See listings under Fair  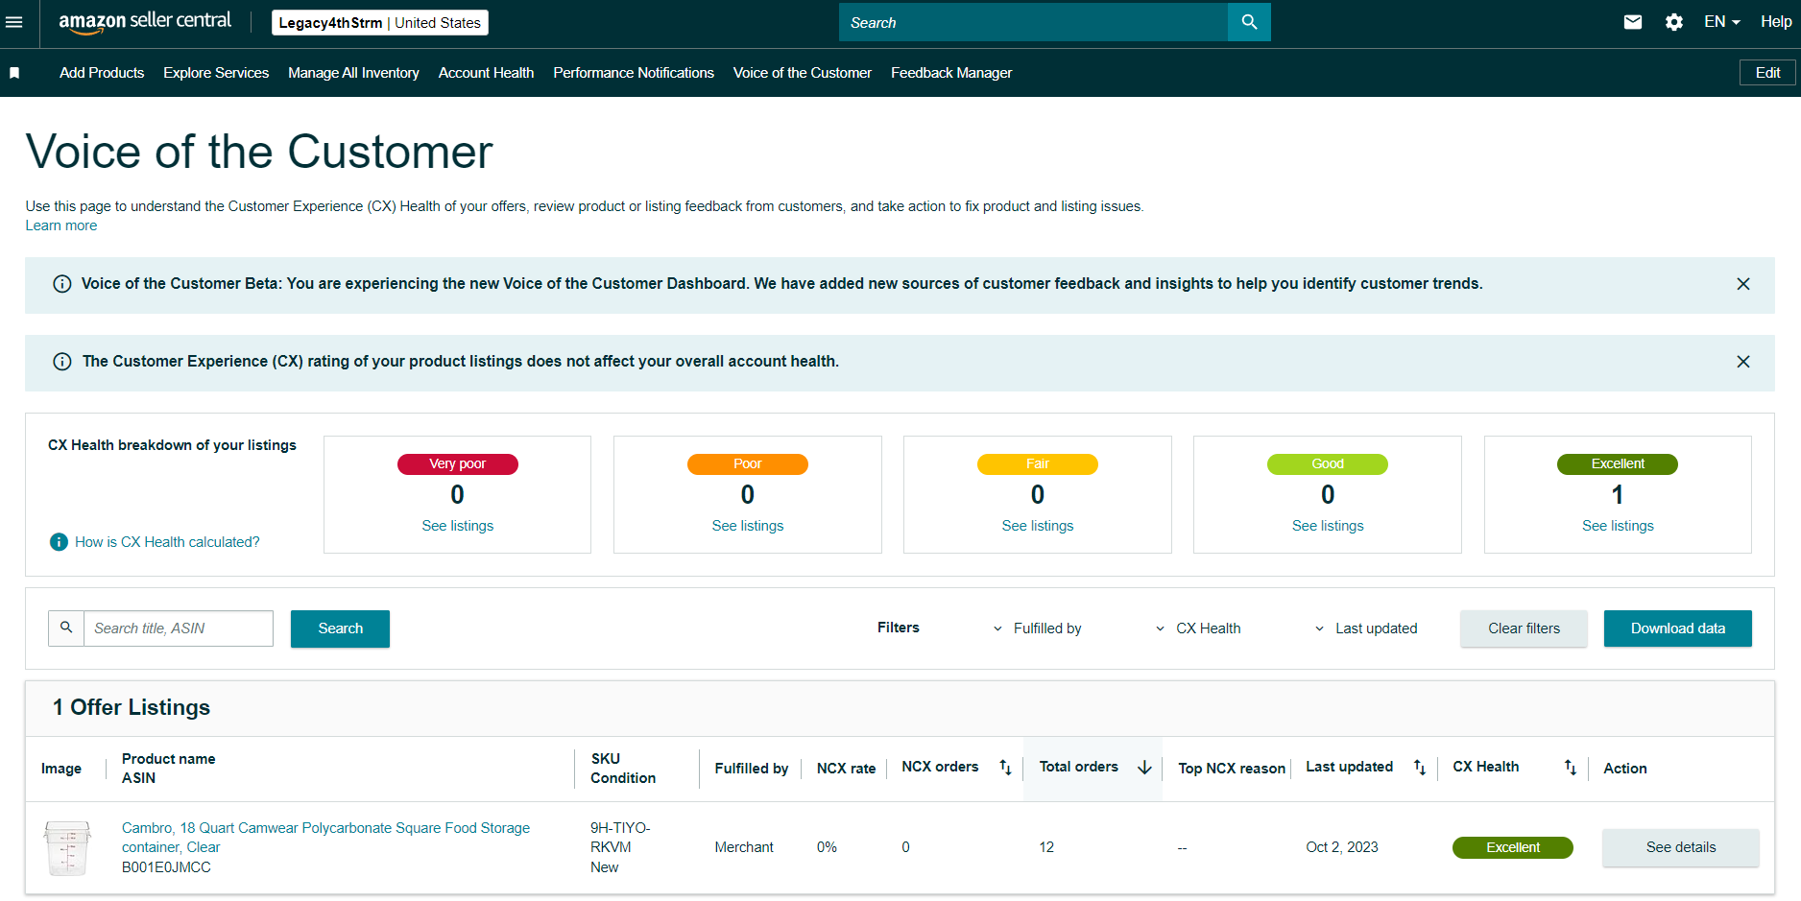1038,526
